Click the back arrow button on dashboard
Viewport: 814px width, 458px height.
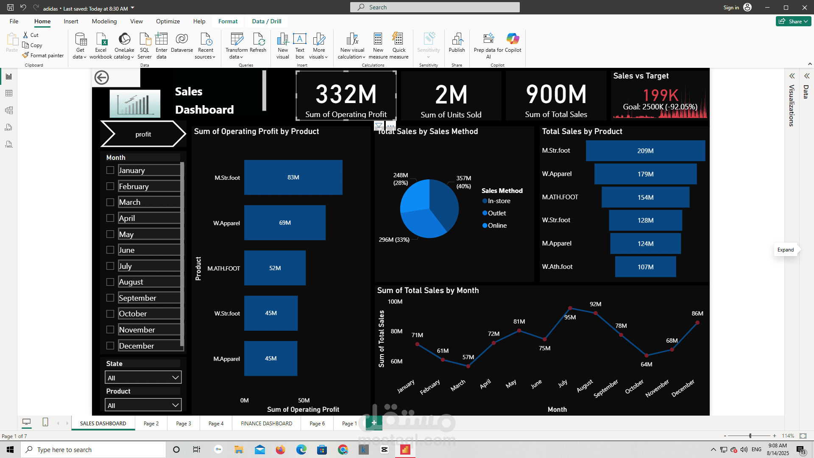(x=102, y=78)
